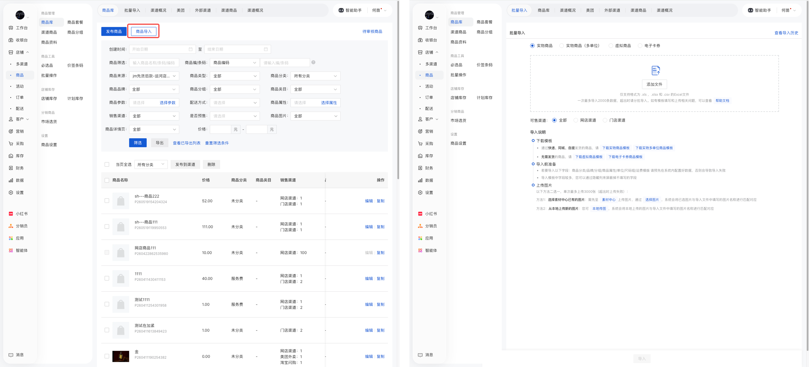This screenshot has width=809, height=367.
Task: Select the 门店渠道 radio button
Action: (x=605, y=120)
